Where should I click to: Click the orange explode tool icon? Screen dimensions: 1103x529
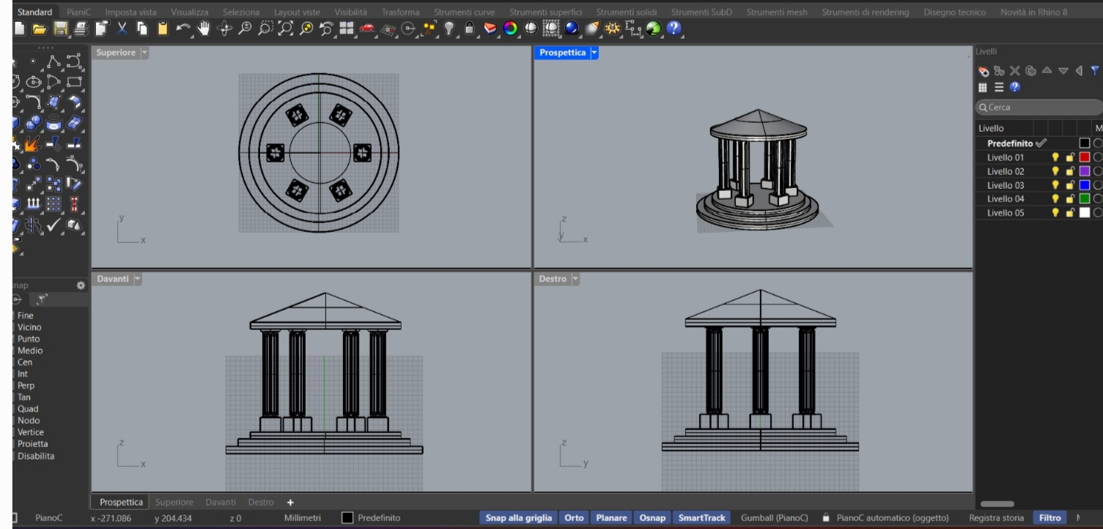pyautogui.click(x=32, y=144)
